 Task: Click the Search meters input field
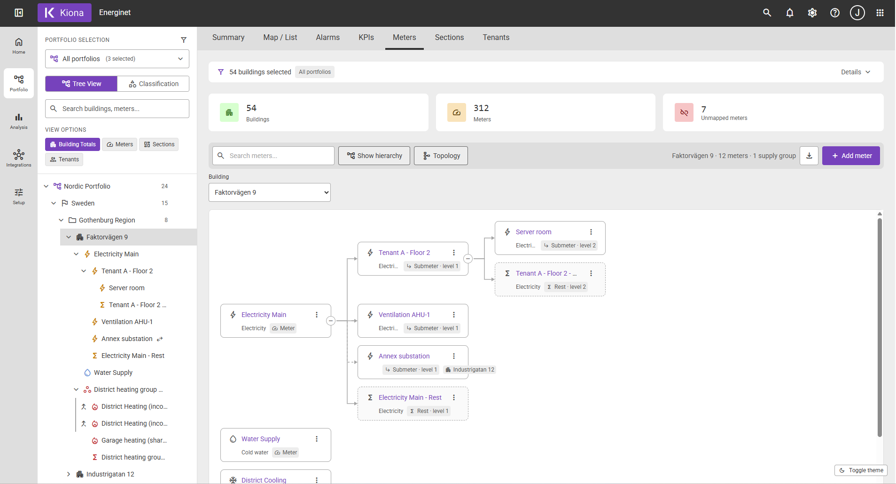point(273,156)
